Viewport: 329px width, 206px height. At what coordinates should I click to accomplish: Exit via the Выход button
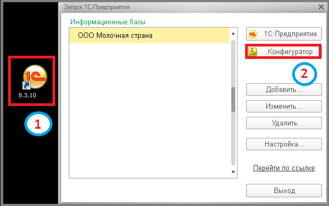[284, 190]
